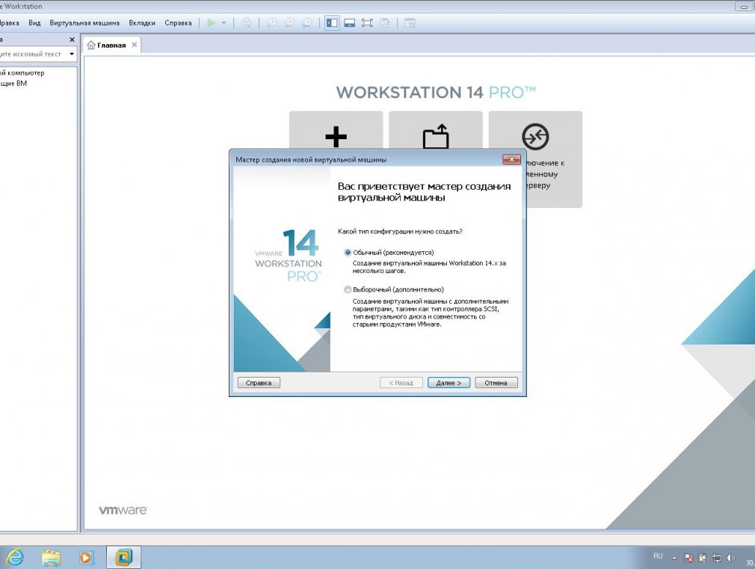Select the 'компьютер' item in the library tree
755x569 pixels.
[x=22, y=73]
